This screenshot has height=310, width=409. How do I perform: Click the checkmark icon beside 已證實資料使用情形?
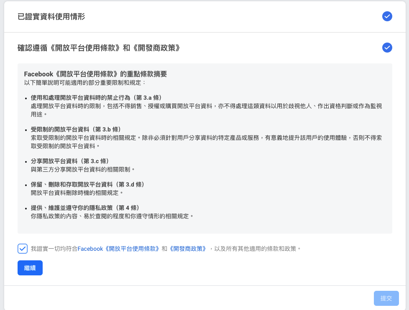387,16
